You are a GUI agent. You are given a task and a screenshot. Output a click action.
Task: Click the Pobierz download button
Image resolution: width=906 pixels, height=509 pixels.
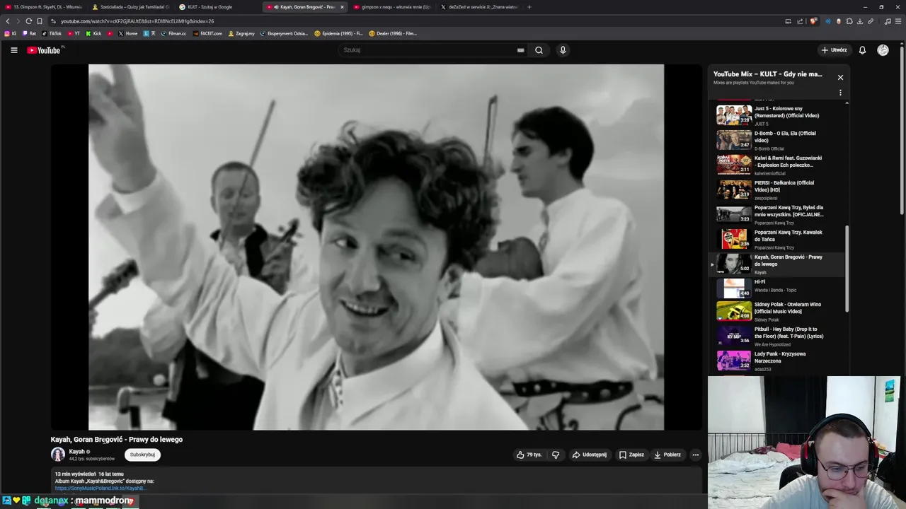(x=667, y=455)
